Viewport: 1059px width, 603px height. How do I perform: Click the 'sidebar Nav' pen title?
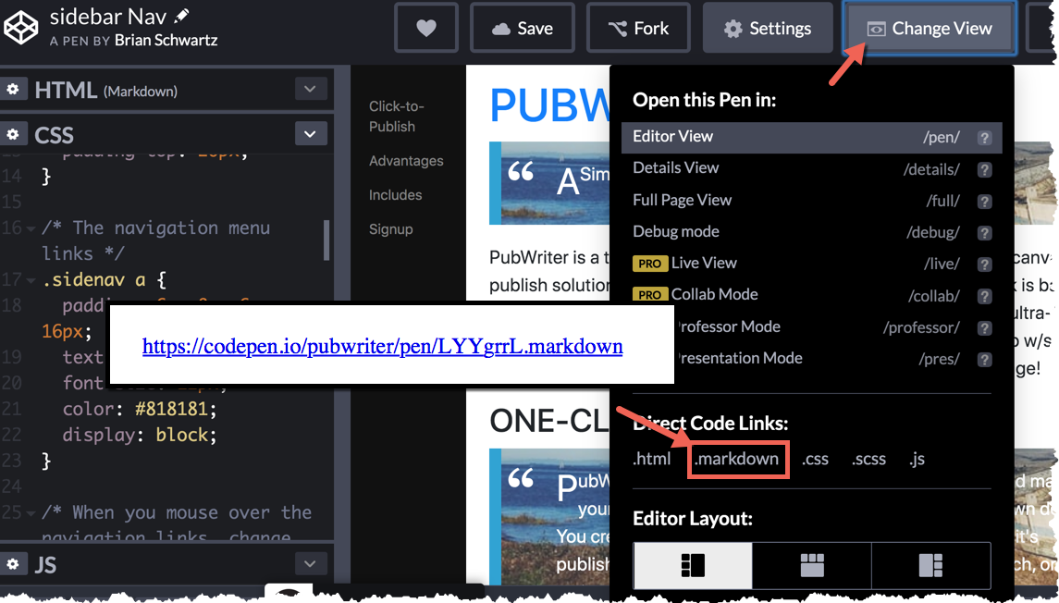pyautogui.click(x=108, y=17)
